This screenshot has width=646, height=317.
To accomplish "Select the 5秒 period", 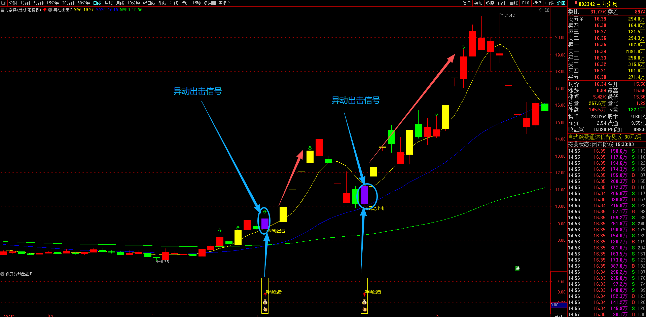I will [185, 3].
